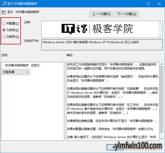Viewport: 165px width, 153px height.
Task: Click the help paragraph starting '如果未配置此策略设置'
Action: (x=111, y=129)
